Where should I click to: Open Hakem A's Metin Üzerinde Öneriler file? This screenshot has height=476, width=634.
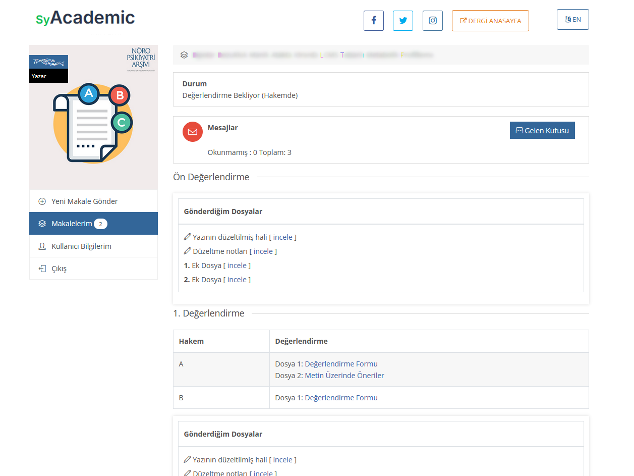point(344,376)
